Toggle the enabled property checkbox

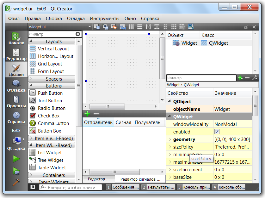(217, 132)
